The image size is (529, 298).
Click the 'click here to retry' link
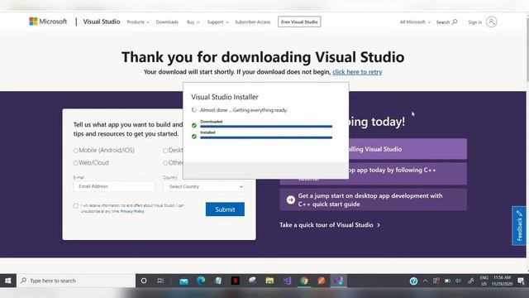(x=357, y=72)
